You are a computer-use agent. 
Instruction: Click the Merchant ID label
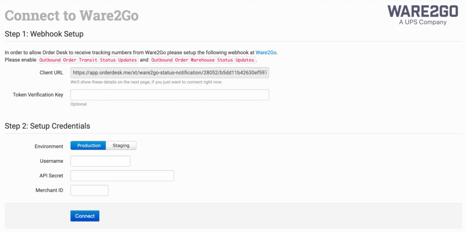click(x=49, y=190)
